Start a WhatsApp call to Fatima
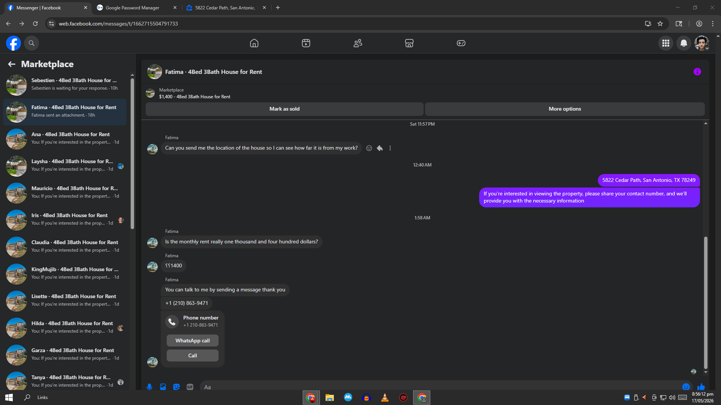 click(x=193, y=340)
